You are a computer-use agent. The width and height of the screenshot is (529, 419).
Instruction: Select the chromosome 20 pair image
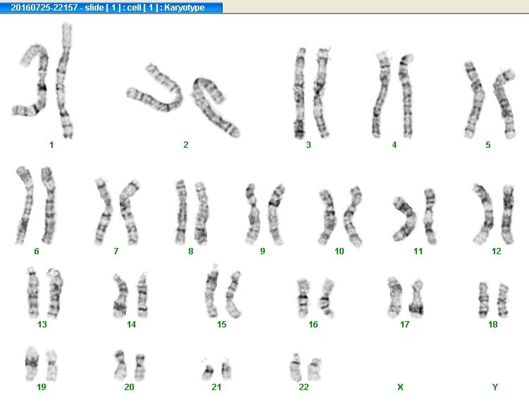coord(130,365)
